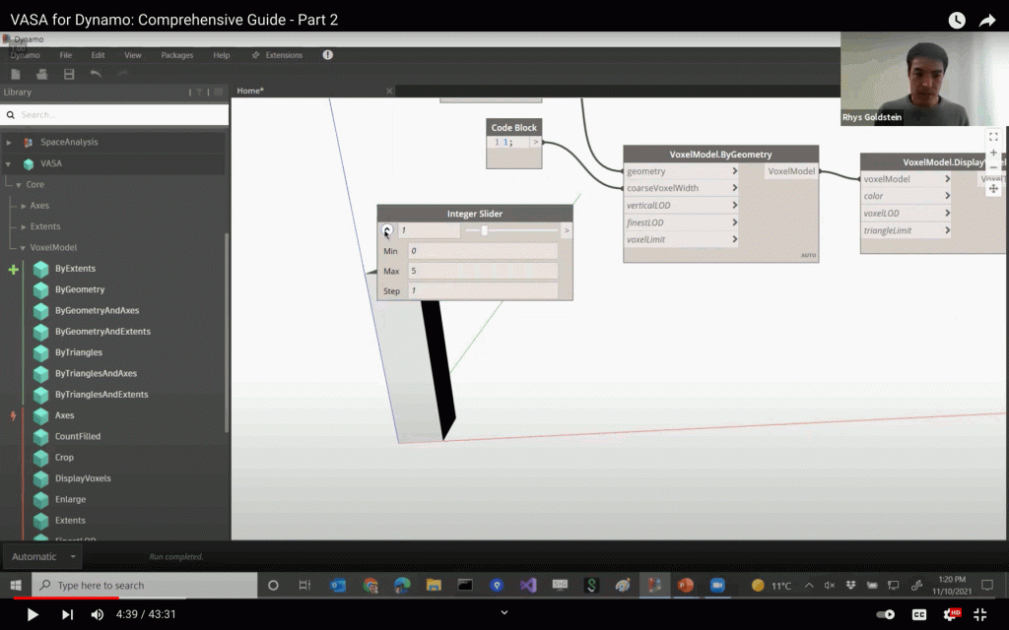Toggle captions with the CC button
This screenshot has width=1009, height=630.
[920, 614]
